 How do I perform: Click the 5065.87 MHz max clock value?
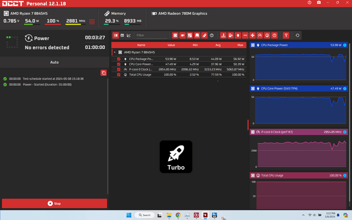coord(235,69)
